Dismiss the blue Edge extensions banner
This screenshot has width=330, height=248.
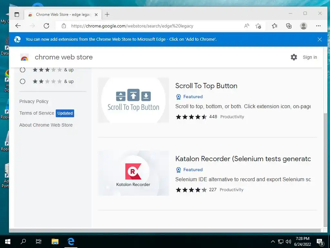pyautogui.click(x=319, y=39)
